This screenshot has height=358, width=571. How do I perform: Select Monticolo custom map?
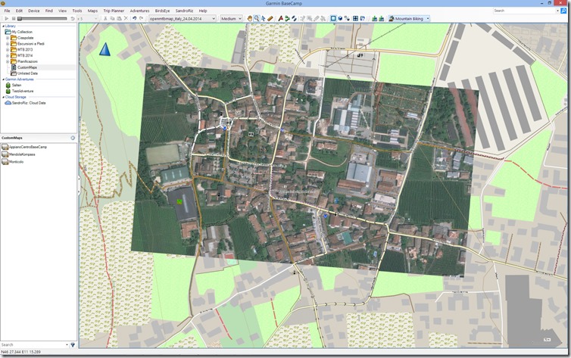pos(17,161)
